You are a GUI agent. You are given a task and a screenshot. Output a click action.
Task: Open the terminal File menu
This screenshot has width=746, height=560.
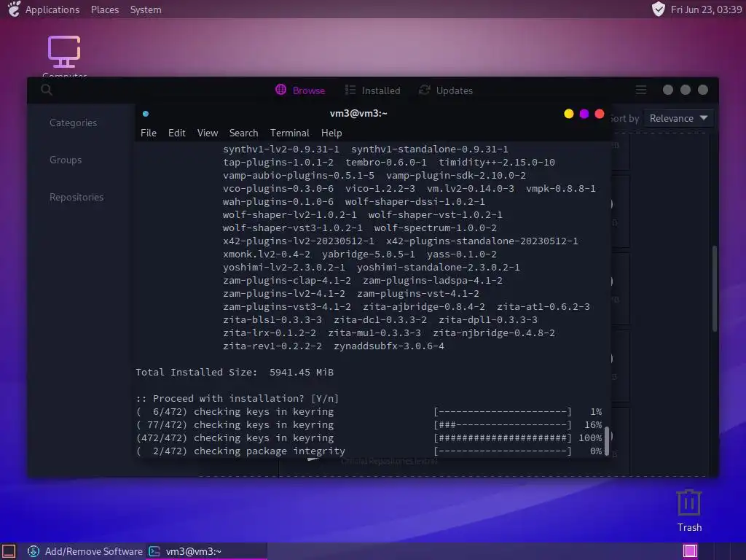149,133
